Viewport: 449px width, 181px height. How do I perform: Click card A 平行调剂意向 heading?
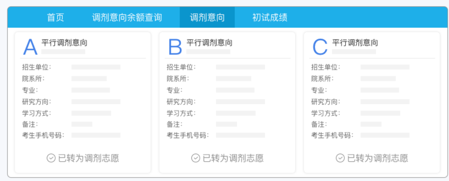point(64,43)
